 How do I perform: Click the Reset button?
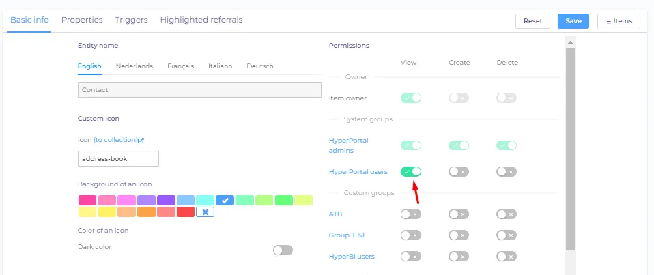pyautogui.click(x=532, y=21)
